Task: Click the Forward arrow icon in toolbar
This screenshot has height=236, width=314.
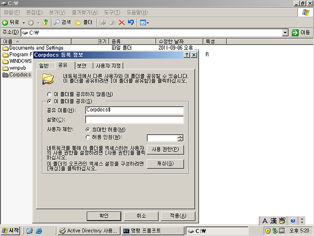Action: [31, 22]
